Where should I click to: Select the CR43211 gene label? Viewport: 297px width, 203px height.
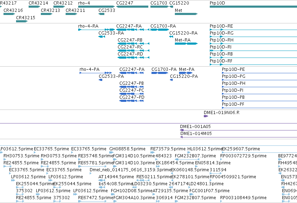[75, 10]
